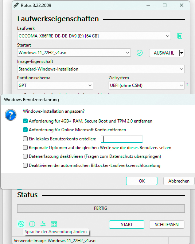The height and width of the screenshot is (244, 195).
Task: Open the Laufwerk drive dropdown
Action: tap(94, 36)
